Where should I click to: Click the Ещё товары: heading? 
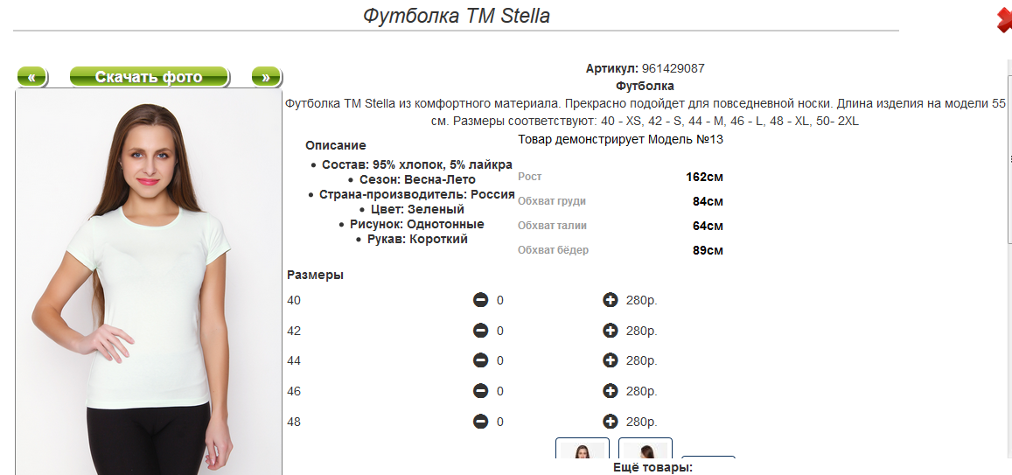[x=653, y=467]
